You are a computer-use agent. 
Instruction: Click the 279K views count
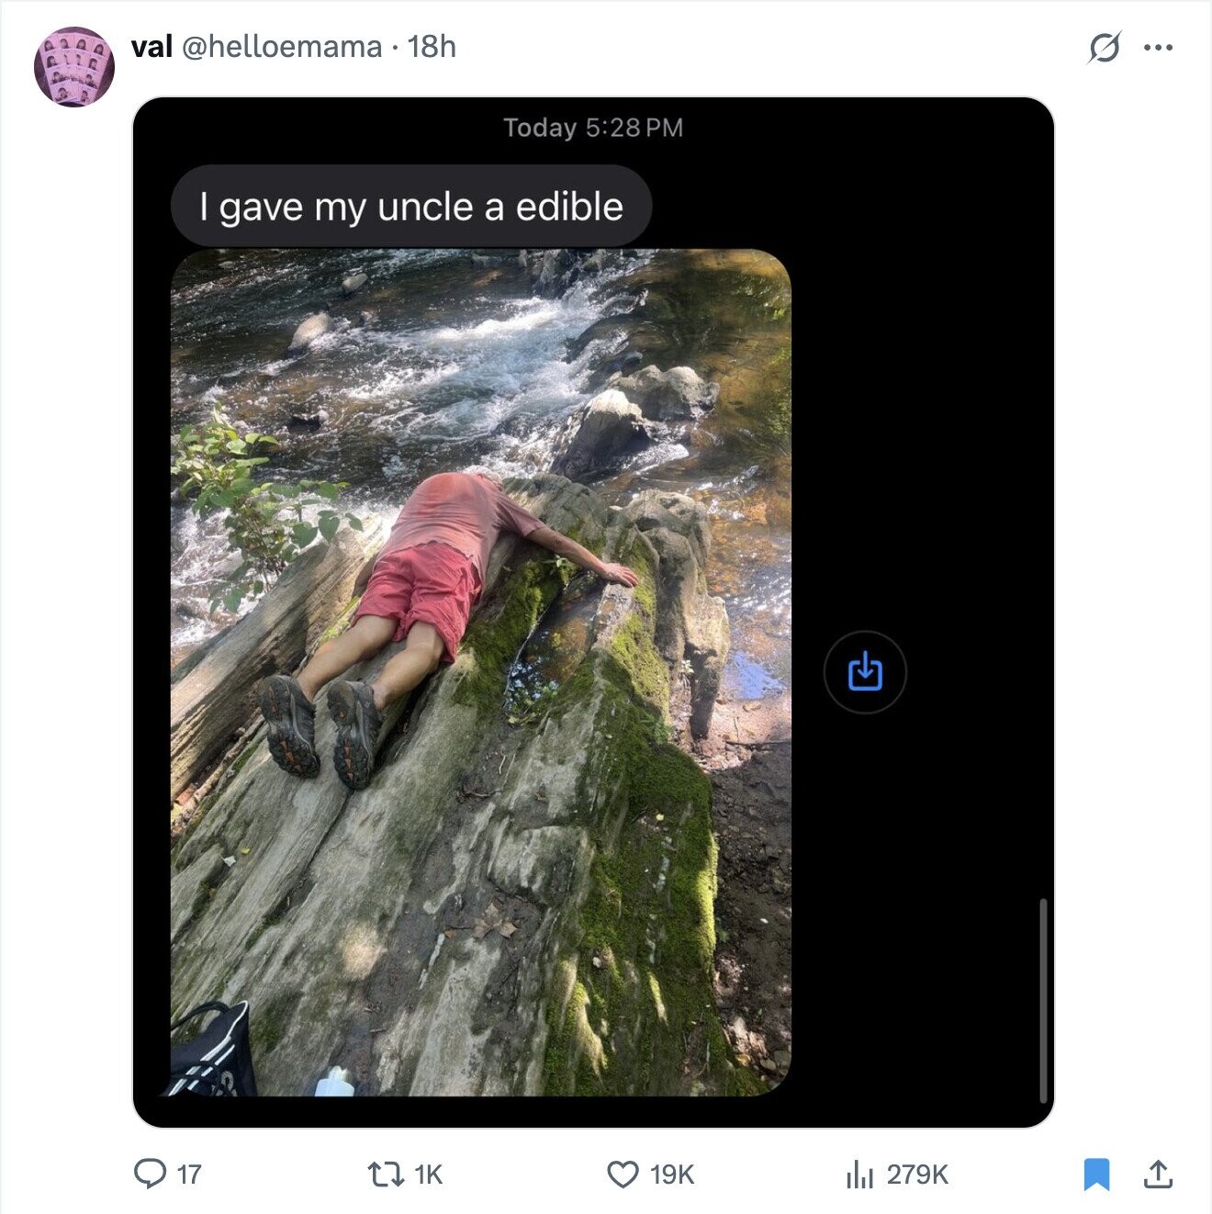coord(918,1175)
